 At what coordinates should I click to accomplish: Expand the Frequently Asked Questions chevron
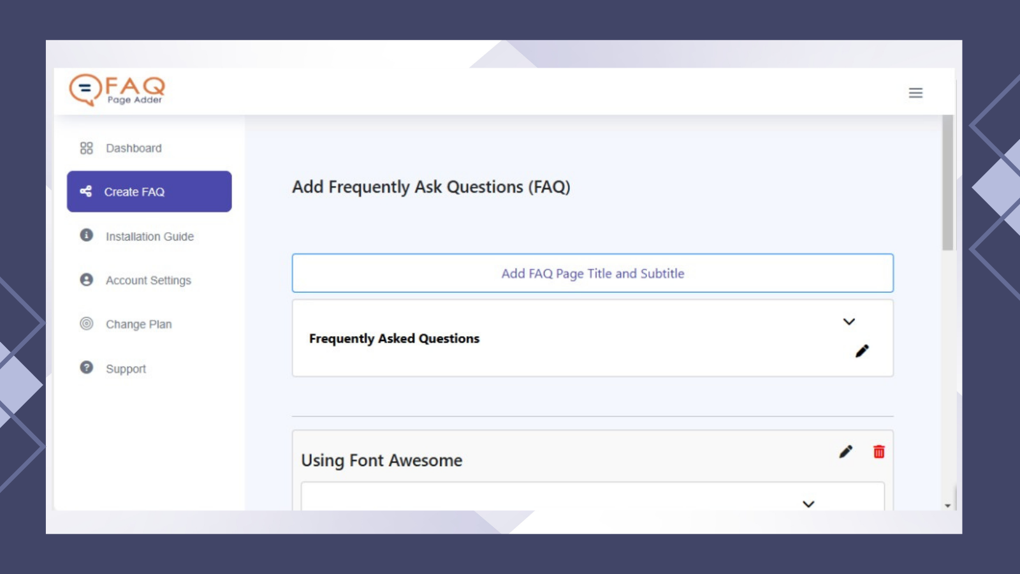pyautogui.click(x=849, y=321)
